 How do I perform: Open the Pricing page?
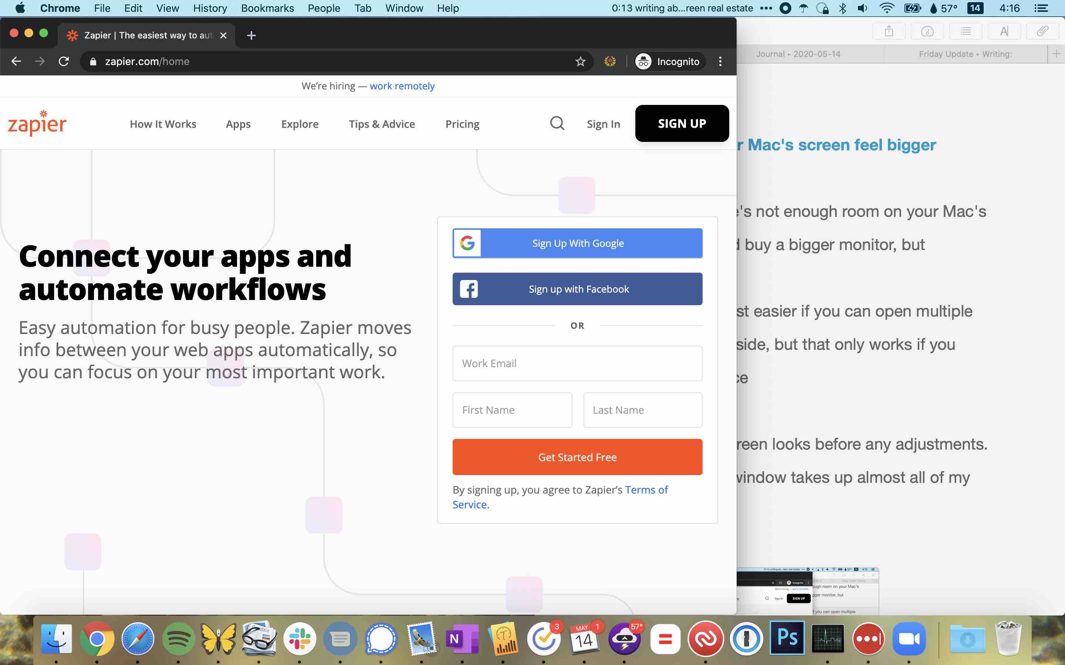[462, 124]
